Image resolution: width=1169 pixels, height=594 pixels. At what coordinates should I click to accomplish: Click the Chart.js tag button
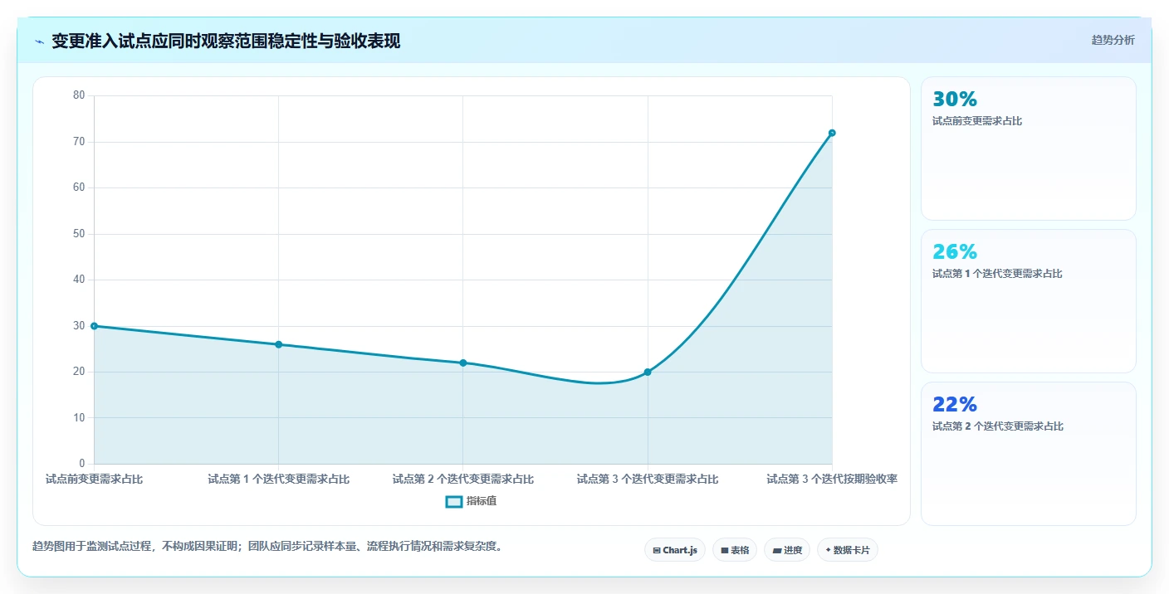point(675,550)
